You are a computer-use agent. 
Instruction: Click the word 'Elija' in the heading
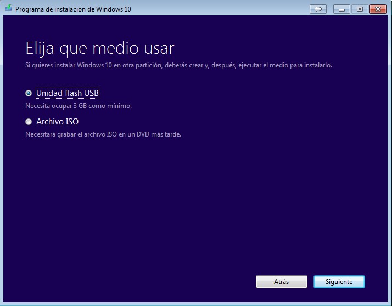(42, 48)
